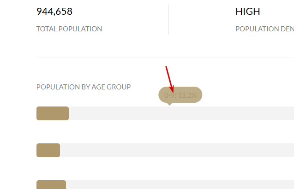Click the gray empty track of the first age bar
The height and width of the screenshot is (189, 294).
point(181,113)
